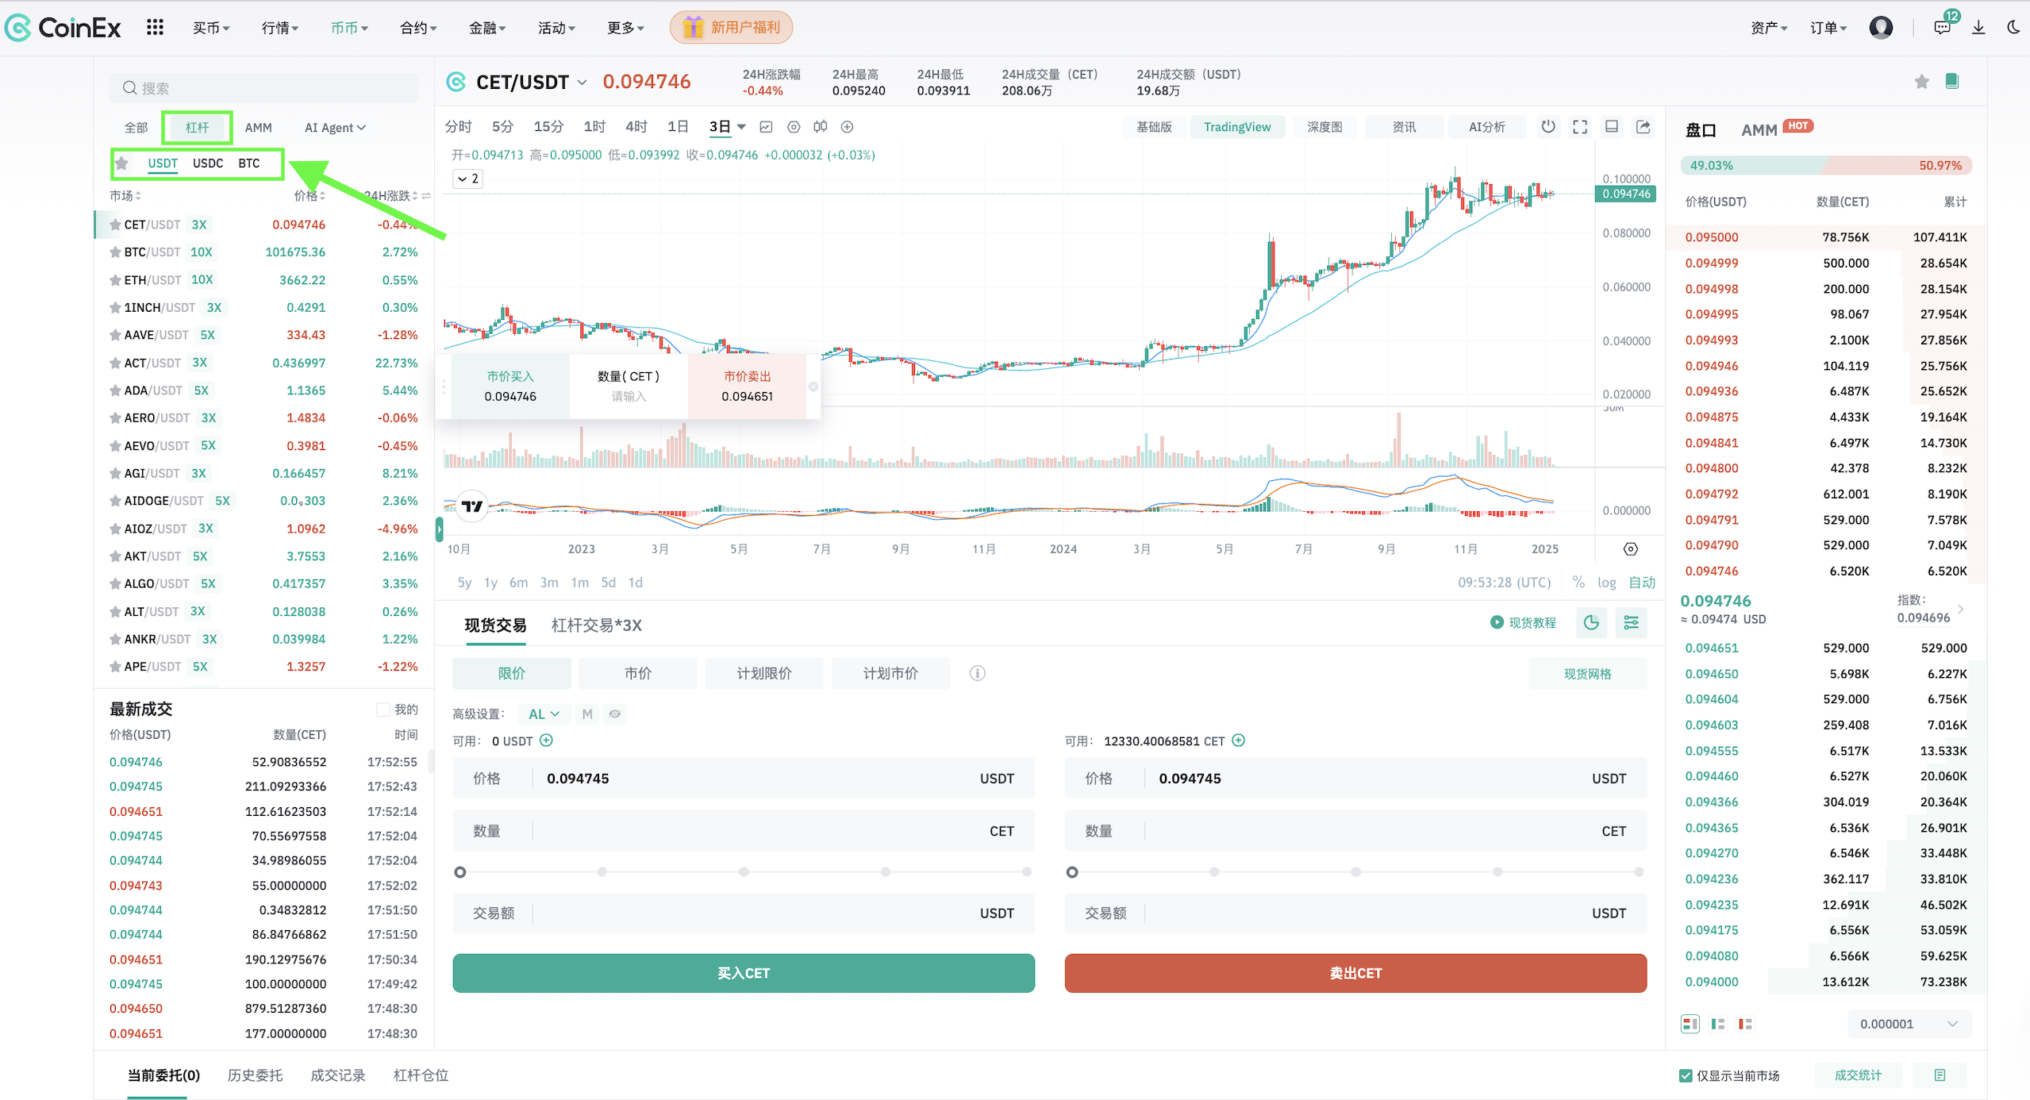Click the fullscreen chart icon
This screenshot has height=1100, width=2030.
click(x=1579, y=127)
